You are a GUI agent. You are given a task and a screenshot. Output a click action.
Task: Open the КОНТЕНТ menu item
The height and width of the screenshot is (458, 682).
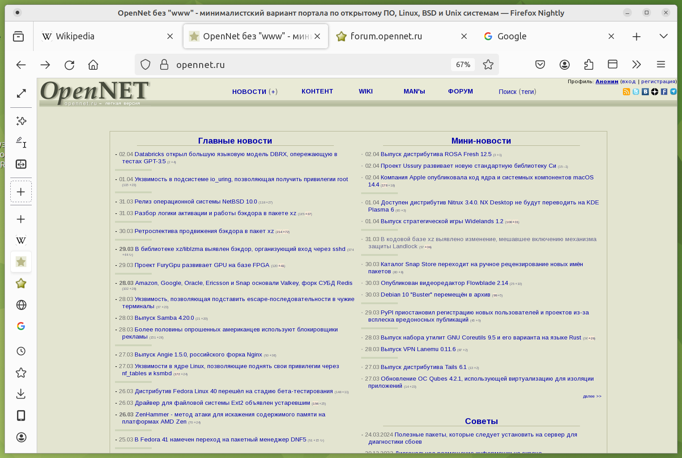317,91
